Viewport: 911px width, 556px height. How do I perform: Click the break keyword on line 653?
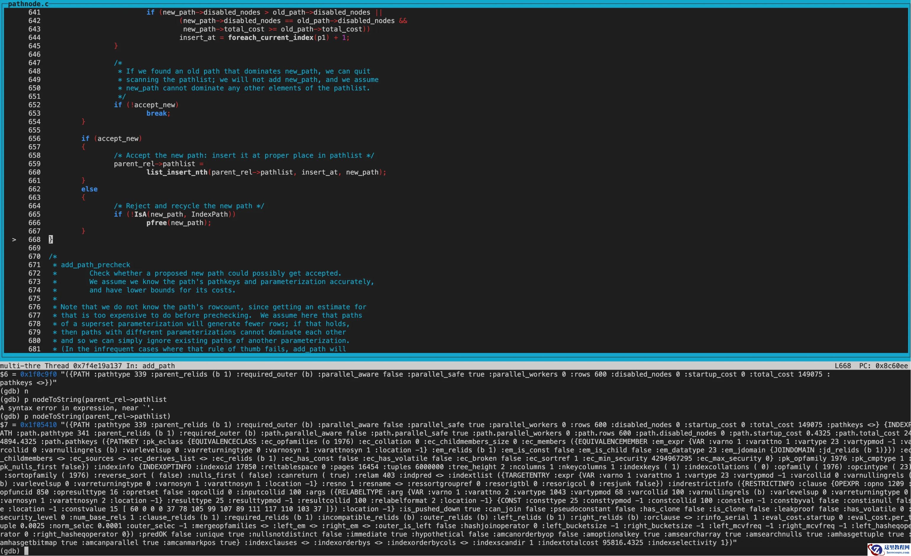[156, 113]
